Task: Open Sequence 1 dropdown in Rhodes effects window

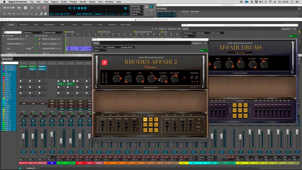Action: coord(198,43)
